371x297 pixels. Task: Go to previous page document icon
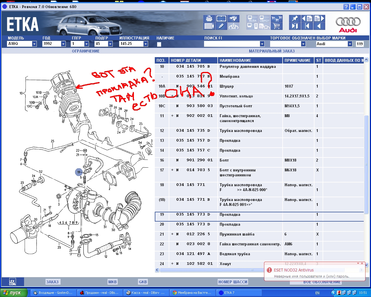click(307, 19)
